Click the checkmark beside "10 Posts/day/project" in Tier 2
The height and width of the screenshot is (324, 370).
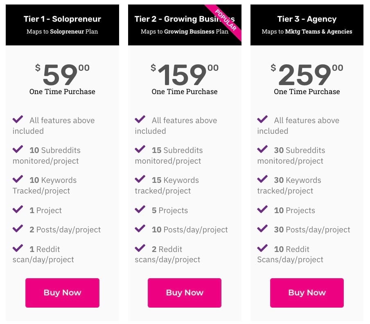pos(140,228)
